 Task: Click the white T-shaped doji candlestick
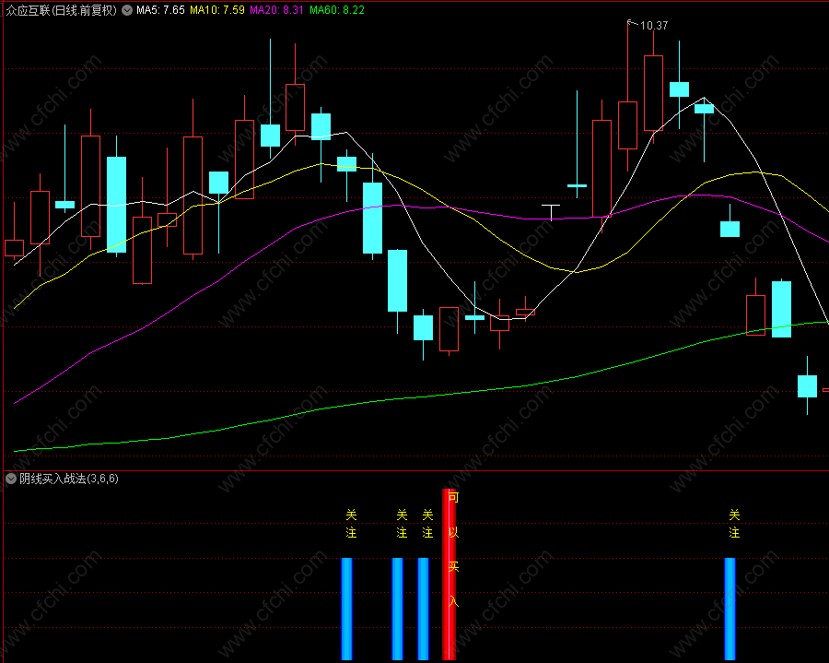(551, 212)
